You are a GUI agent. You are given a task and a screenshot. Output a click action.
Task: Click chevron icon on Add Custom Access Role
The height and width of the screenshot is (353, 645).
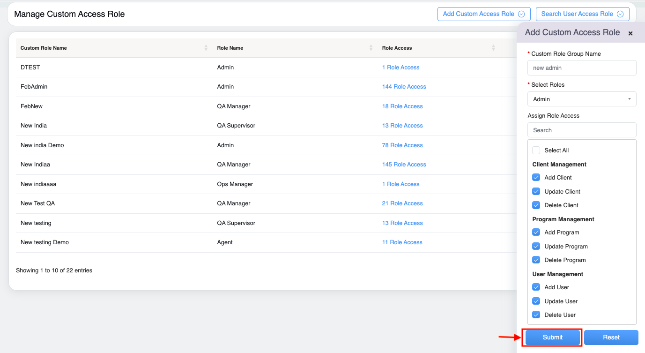click(521, 14)
